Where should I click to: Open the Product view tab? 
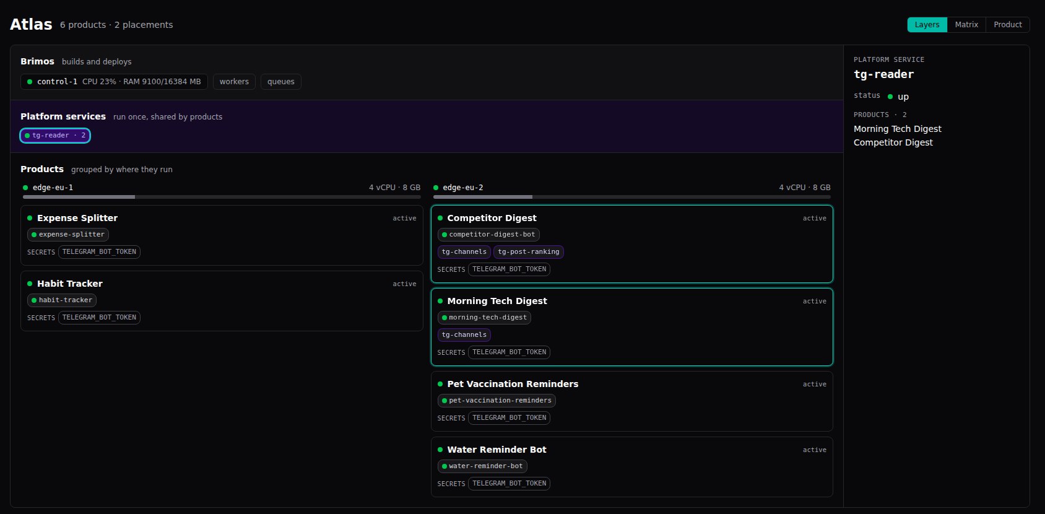coord(1008,25)
